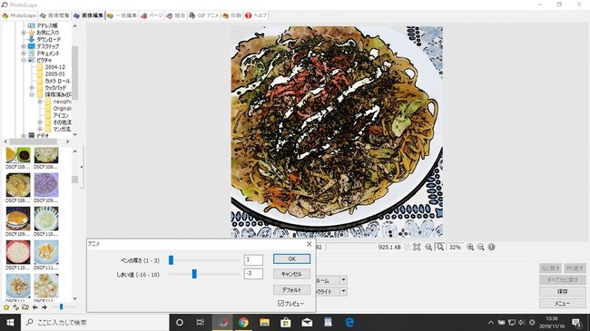Image resolution: width=590 pixels, height=331 pixels.
Task: Click the キャンセル button
Action: (291, 274)
